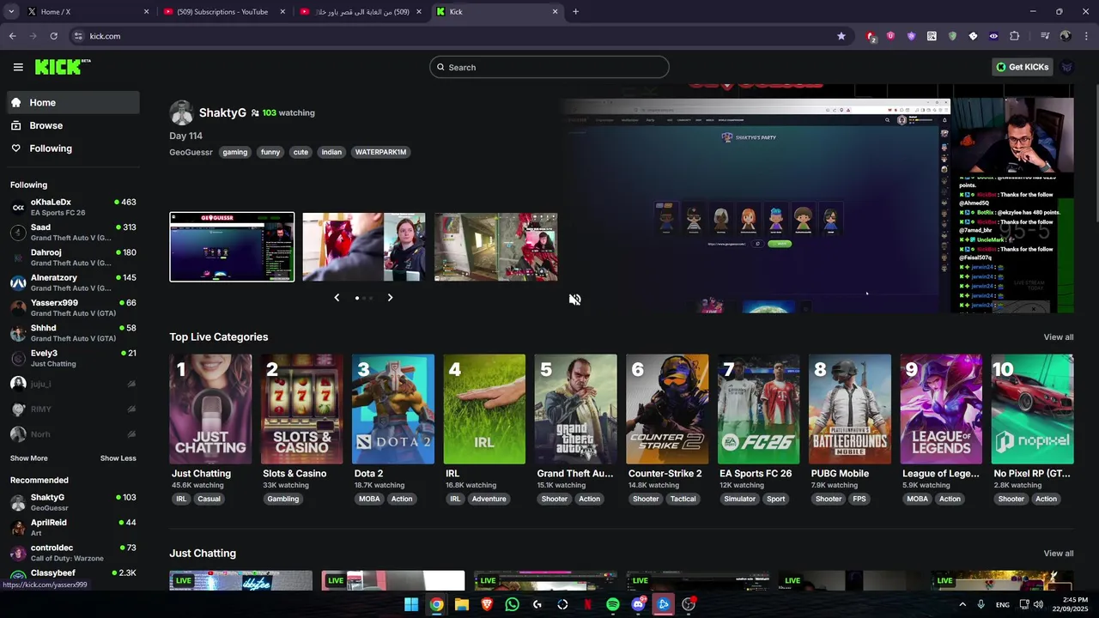Open the Dota 2 category card
Image resolution: width=1099 pixels, height=618 pixels.
393,409
